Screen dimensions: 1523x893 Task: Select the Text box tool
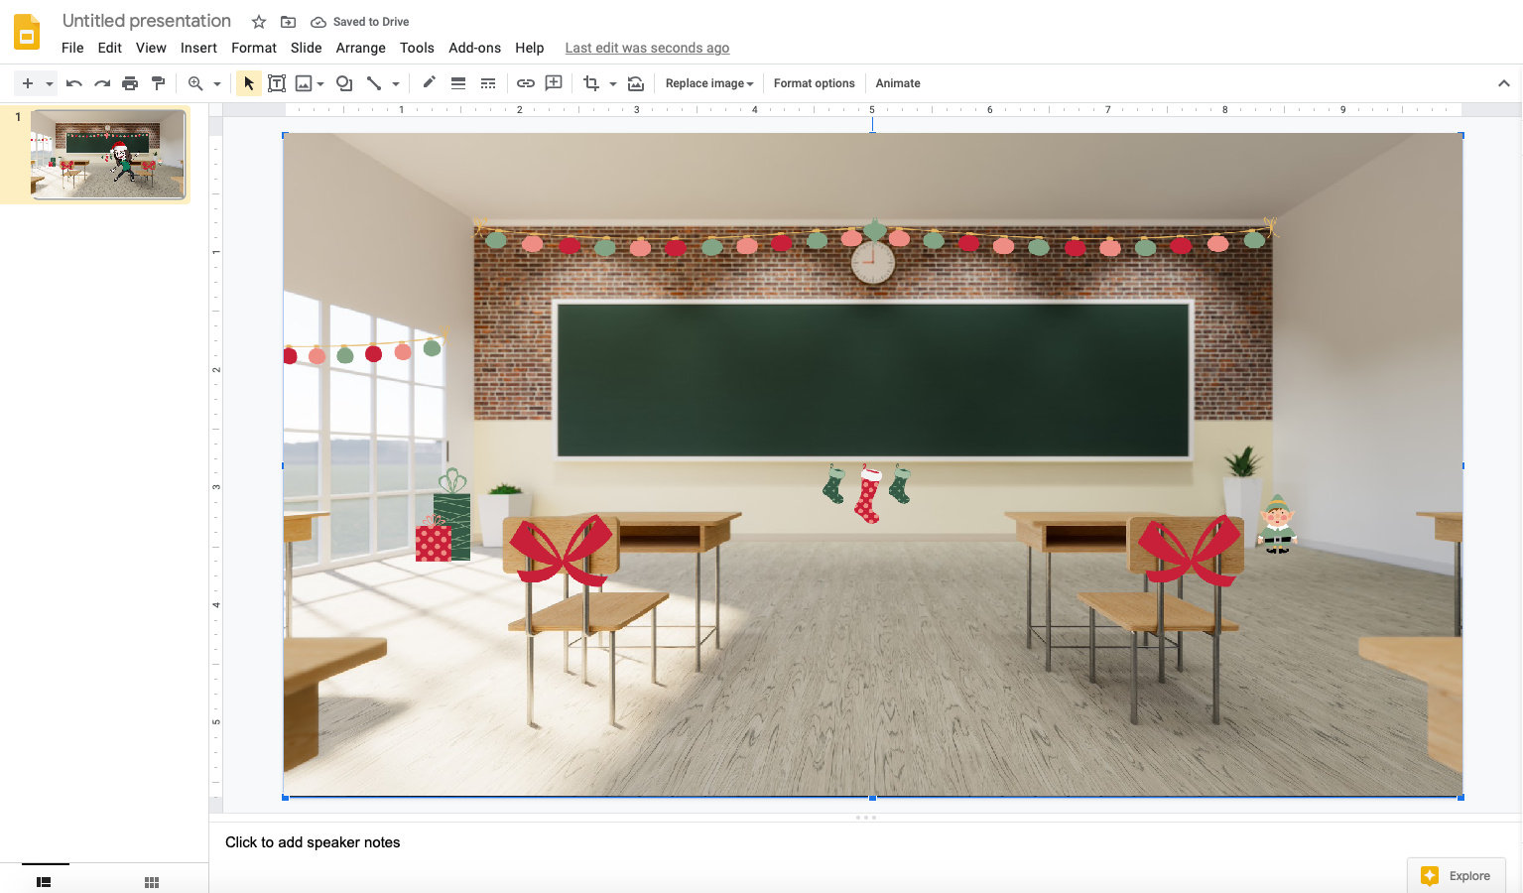point(277,83)
